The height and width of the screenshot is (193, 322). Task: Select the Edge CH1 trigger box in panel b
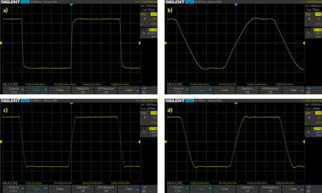pyautogui.click(x=314, y=14)
